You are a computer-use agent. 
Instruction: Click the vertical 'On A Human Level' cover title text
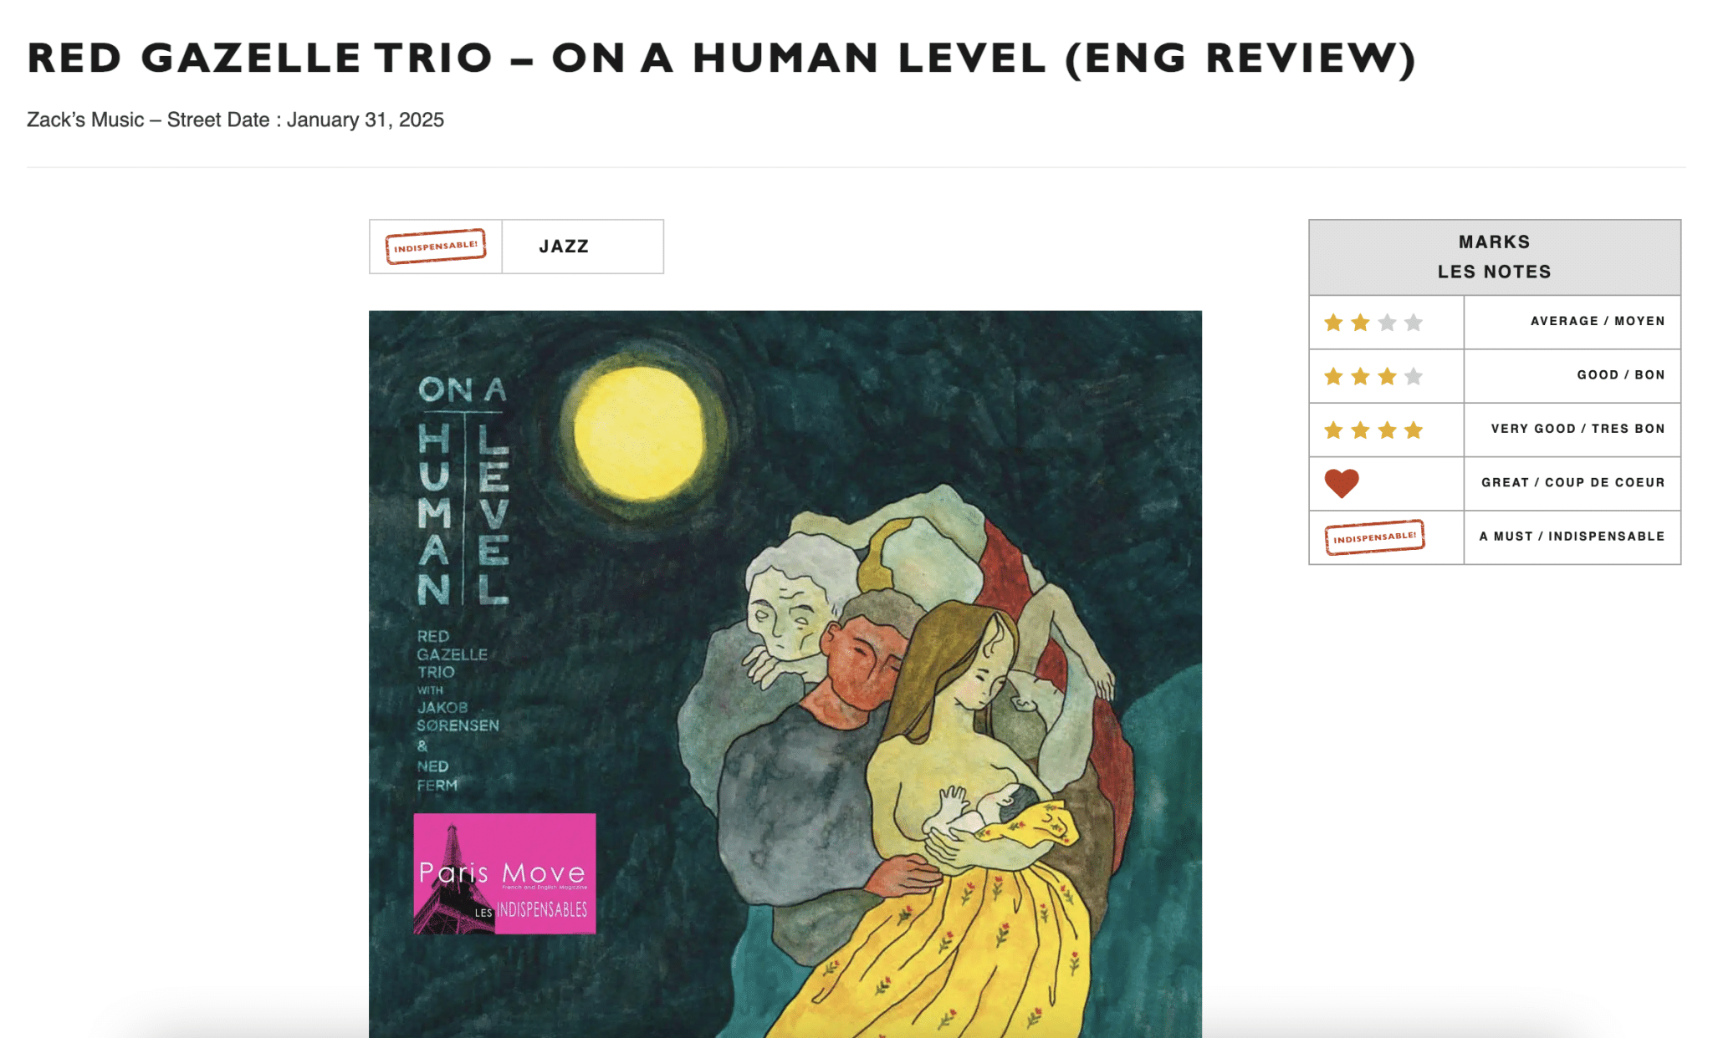click(463, 491)
